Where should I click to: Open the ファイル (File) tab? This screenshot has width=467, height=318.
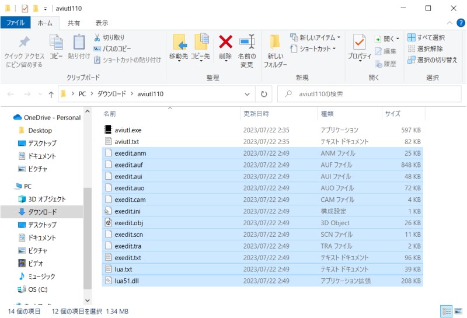pos(15,23)
